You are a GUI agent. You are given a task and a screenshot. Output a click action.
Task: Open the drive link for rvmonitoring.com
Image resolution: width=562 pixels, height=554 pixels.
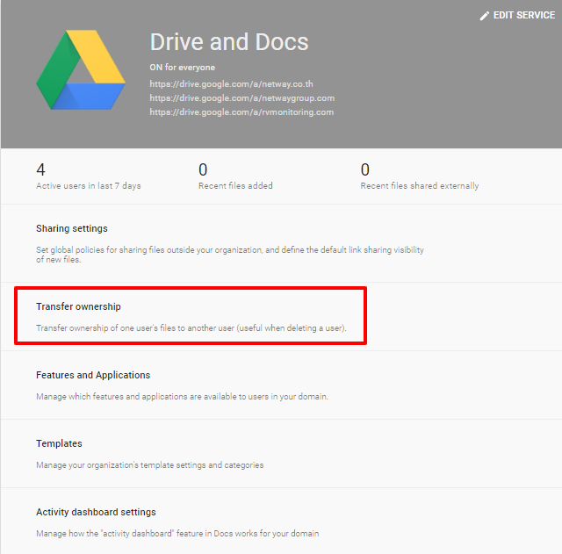[241, 112]
